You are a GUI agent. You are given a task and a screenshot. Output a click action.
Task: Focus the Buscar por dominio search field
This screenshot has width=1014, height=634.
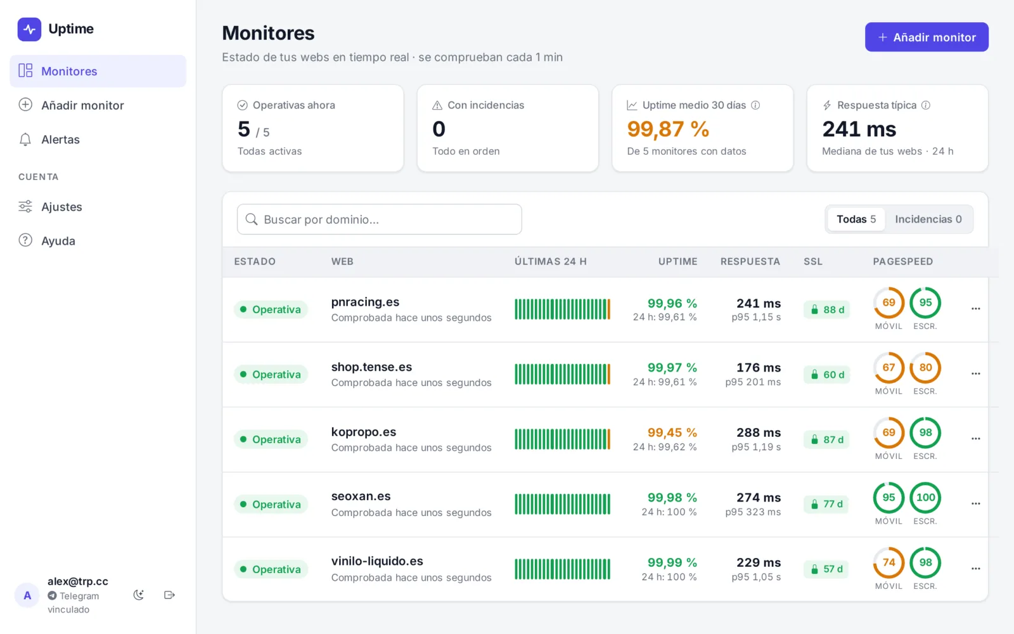(380, 219)
